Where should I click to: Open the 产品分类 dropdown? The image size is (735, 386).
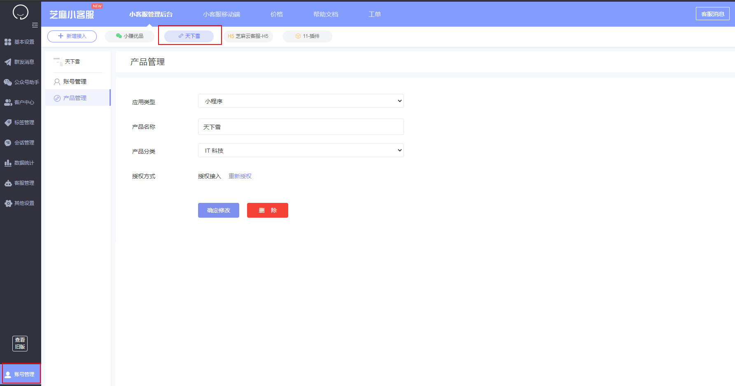(x=301, y=150)
